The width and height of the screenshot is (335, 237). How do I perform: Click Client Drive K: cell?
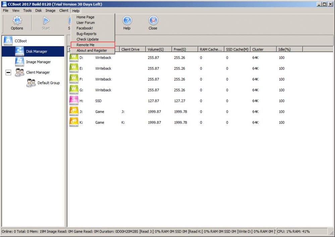(123, 123)
